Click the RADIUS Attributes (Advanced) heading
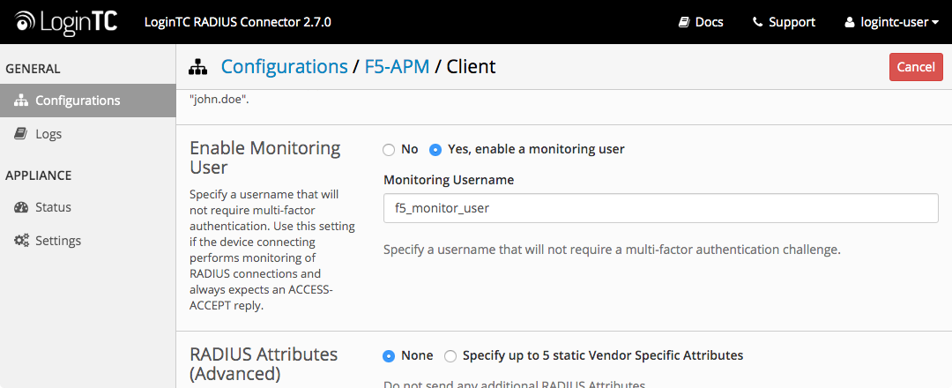The image size is (952, 388). pos(264,363)
